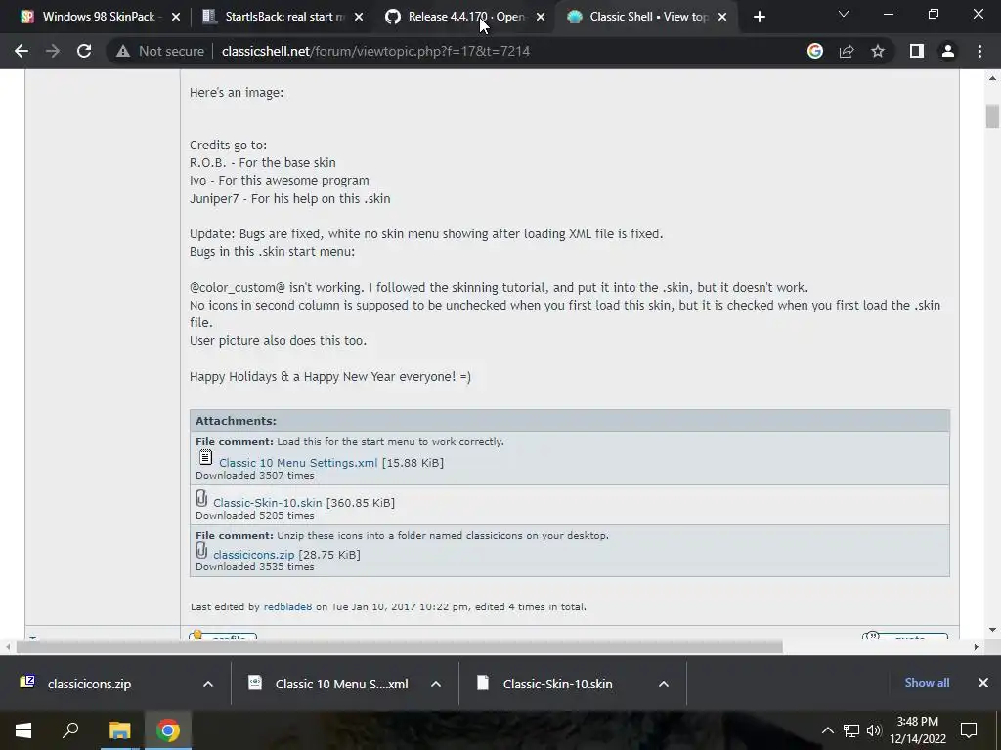Bookmark this page with star icon
1001x750 pixels.
tap(878, 51)
